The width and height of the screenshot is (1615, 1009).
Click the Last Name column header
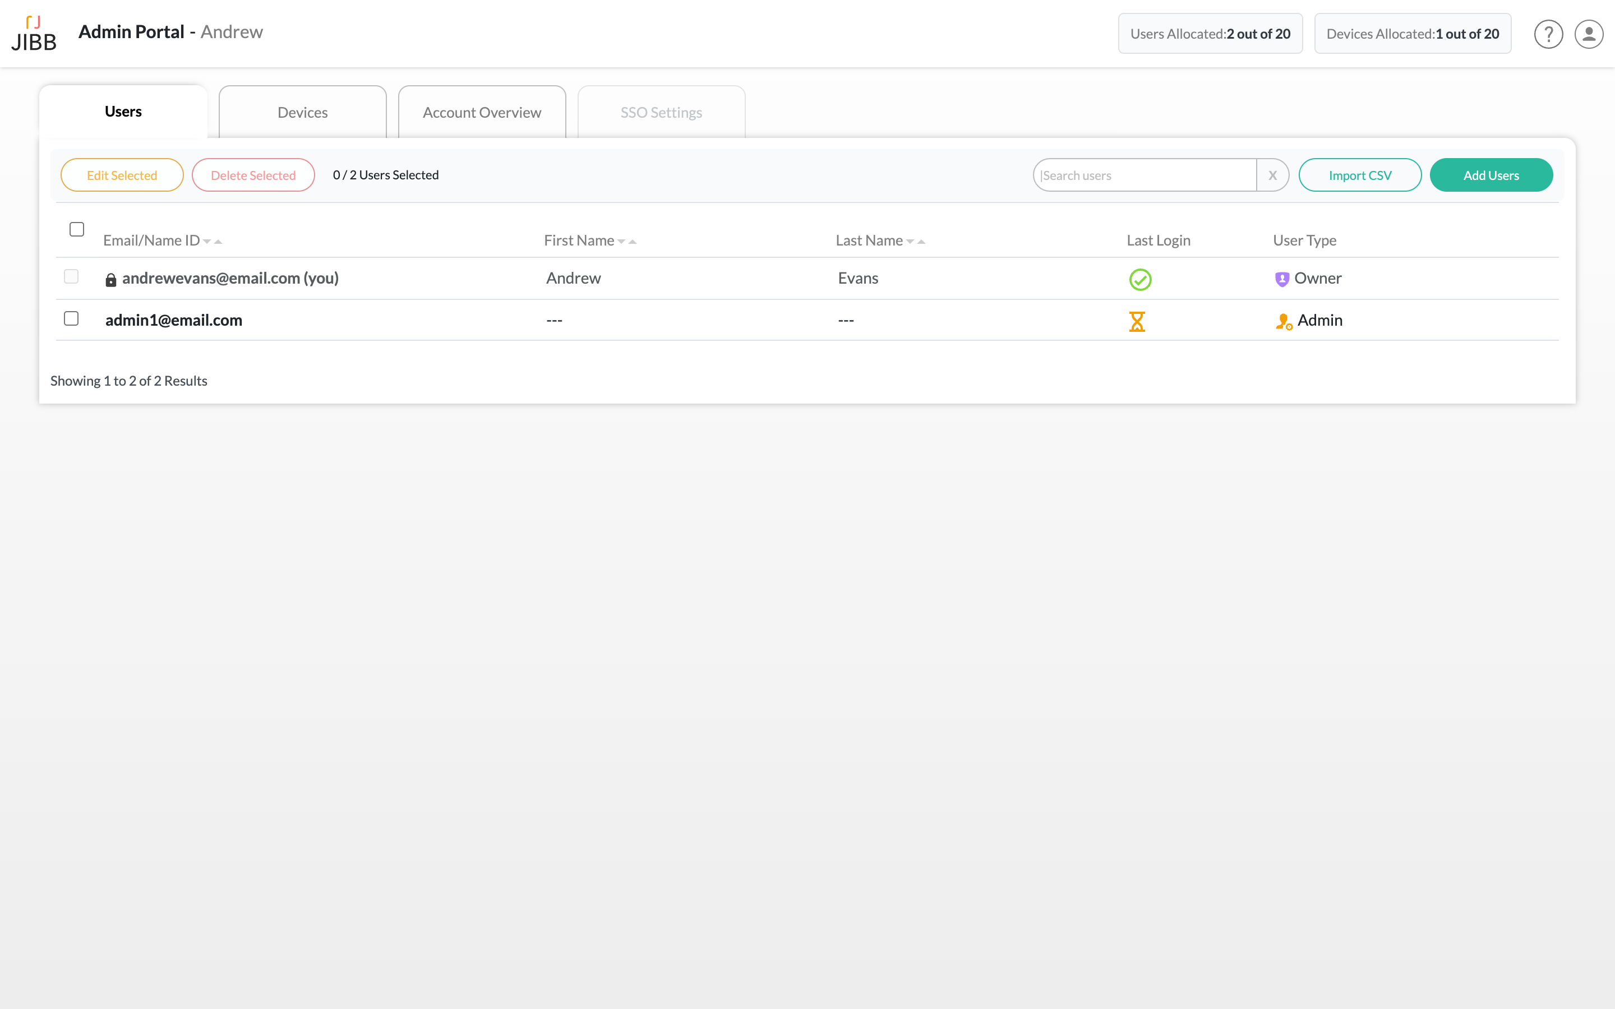pyautogui.click(x=870, y=240)
